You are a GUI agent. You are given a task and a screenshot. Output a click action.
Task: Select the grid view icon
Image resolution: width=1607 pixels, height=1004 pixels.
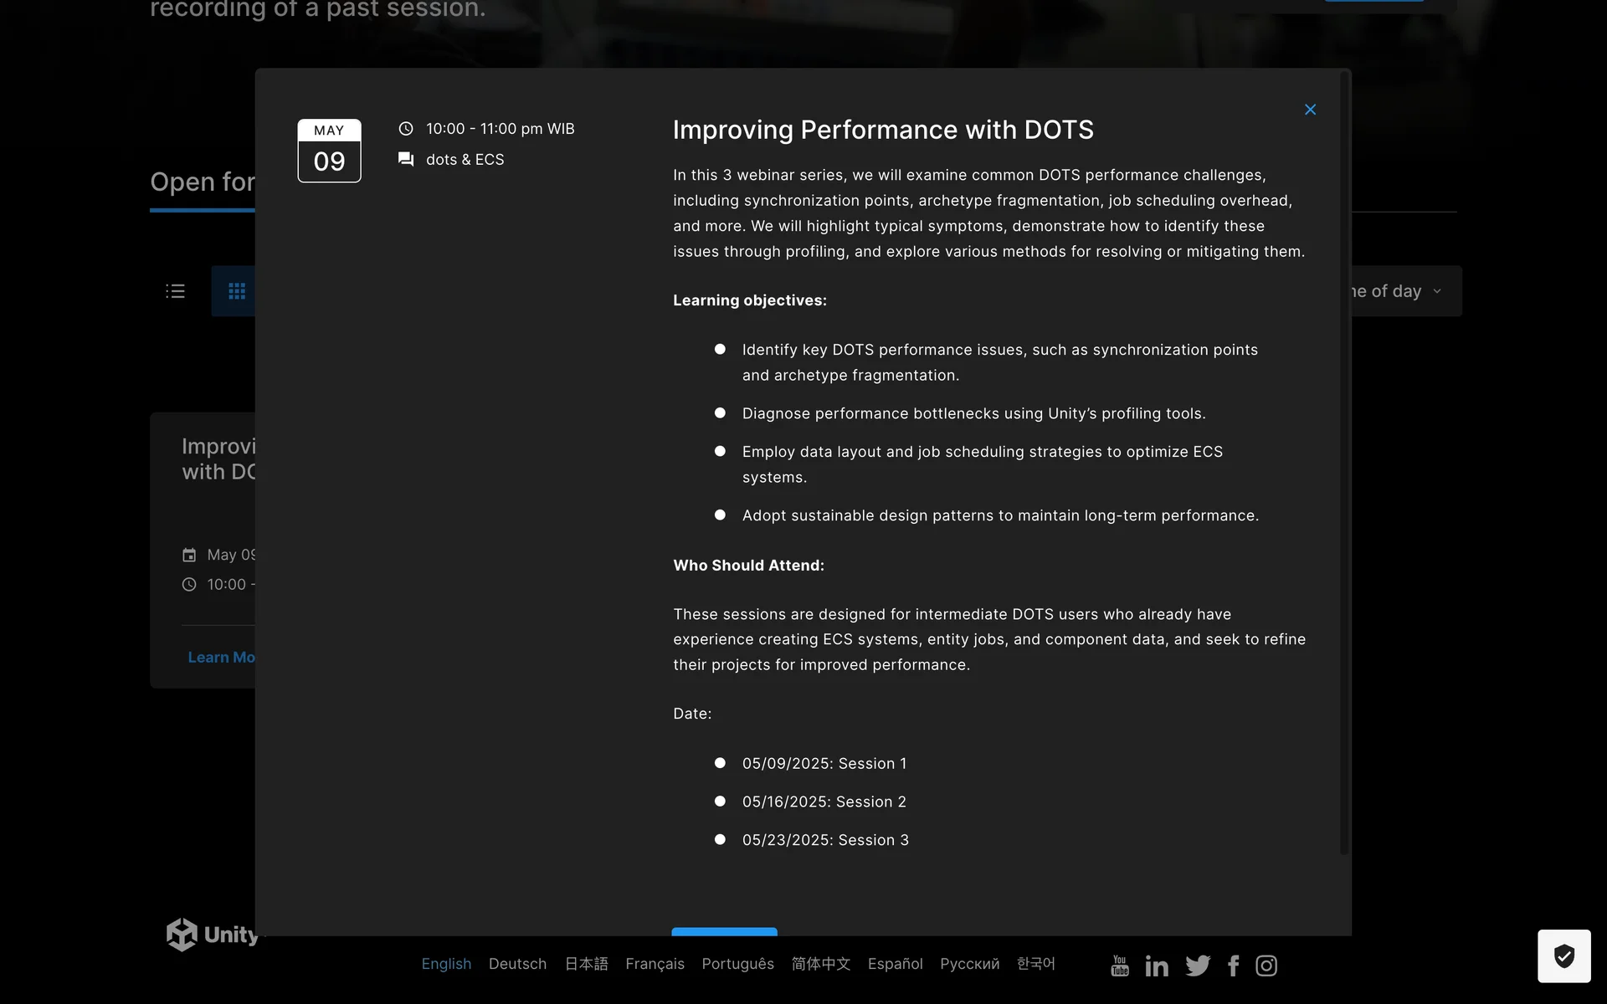[x=236, y=291]
